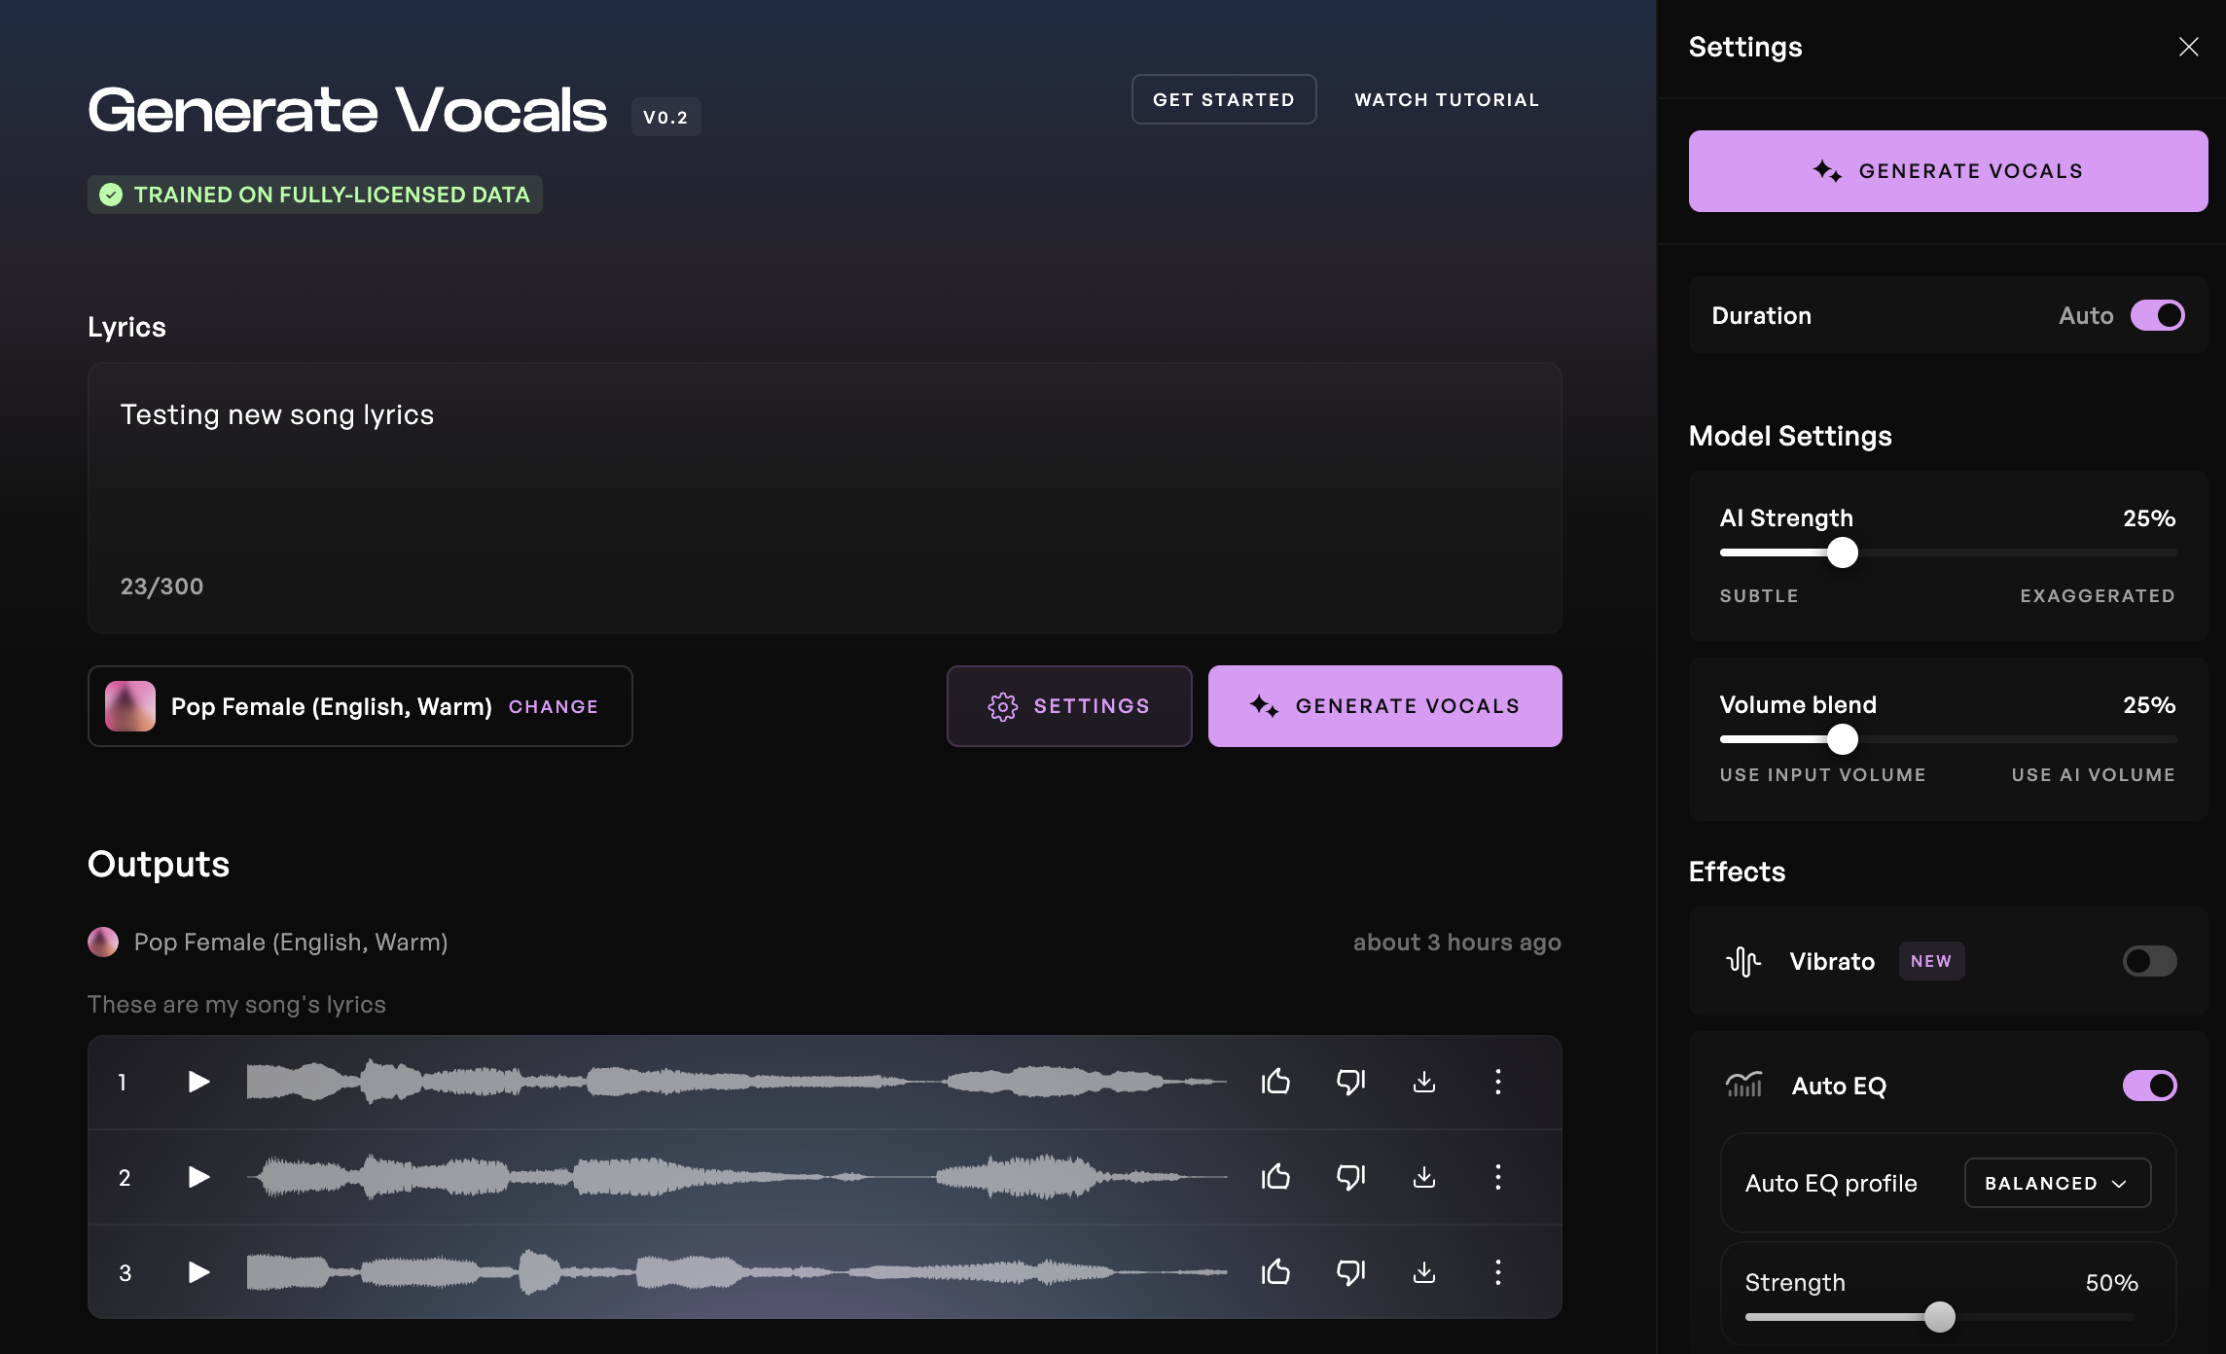Click the TRAINED ON FULLY-LICENSED DATA badge
Viewport: 2226px width, 1354px height.
[315, 195]
